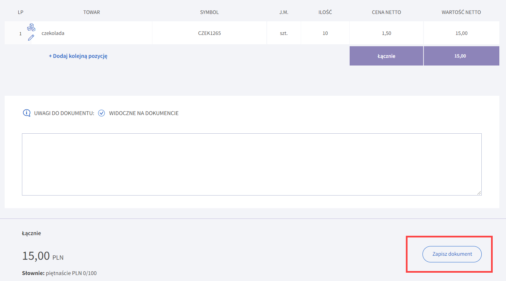This screenshot has width=506, height=281.
Task: Click the CENA NETTO column header
Action: coord(386,12)
